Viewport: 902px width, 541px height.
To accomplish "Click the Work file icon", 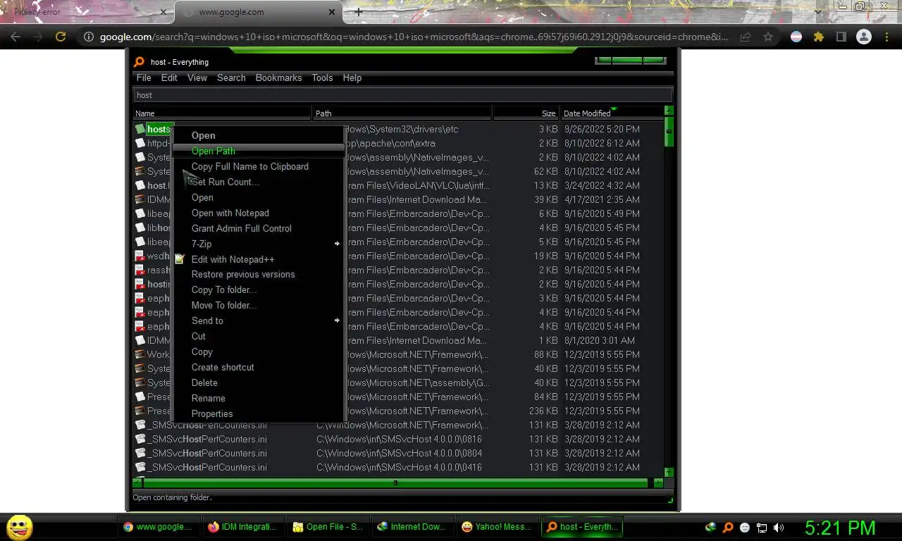I will (x=140, y=354).
